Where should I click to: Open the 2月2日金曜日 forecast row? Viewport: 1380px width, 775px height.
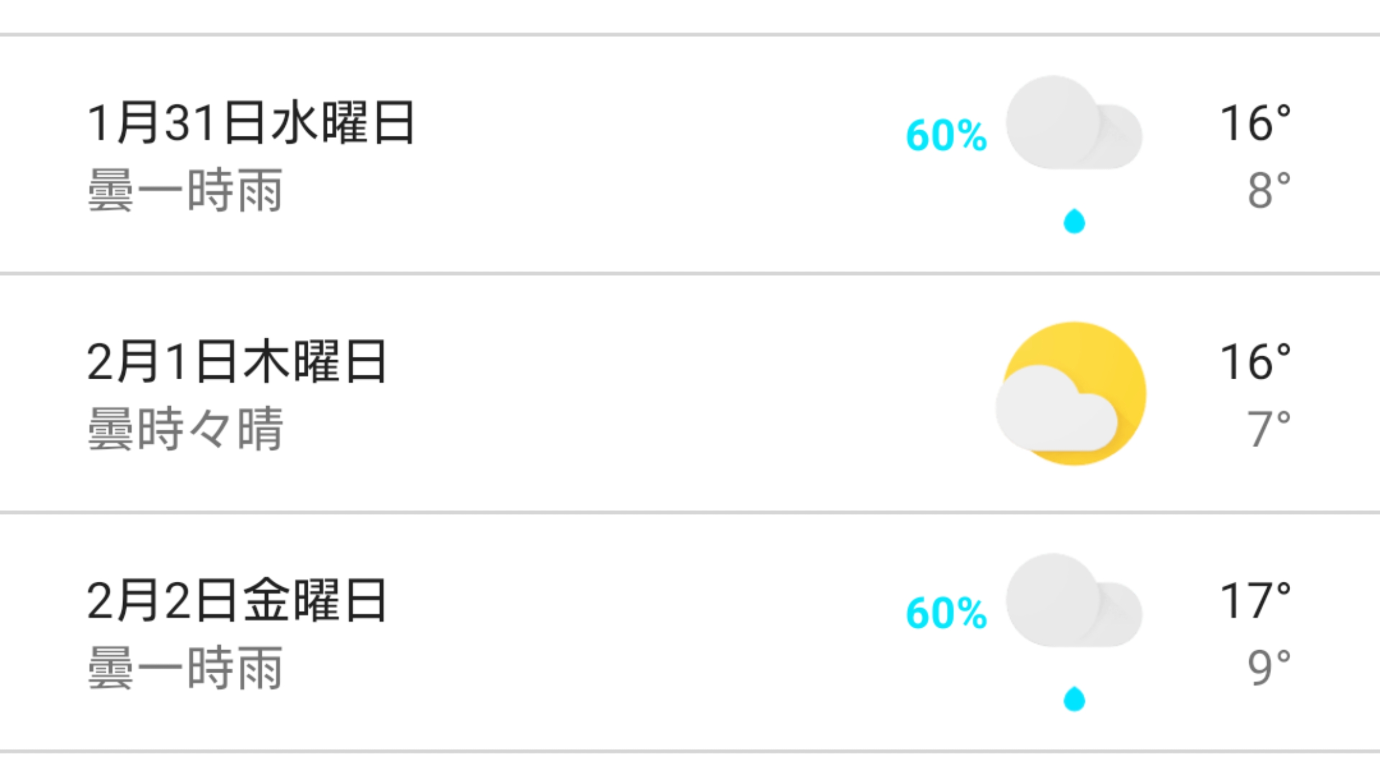point(690,632)
